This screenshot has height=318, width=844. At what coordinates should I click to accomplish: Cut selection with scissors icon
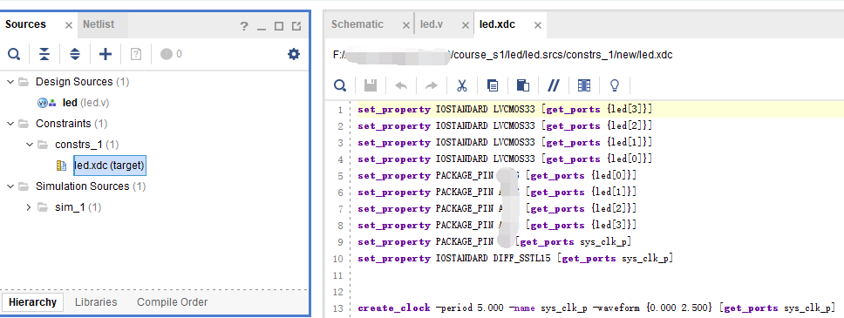462,85
